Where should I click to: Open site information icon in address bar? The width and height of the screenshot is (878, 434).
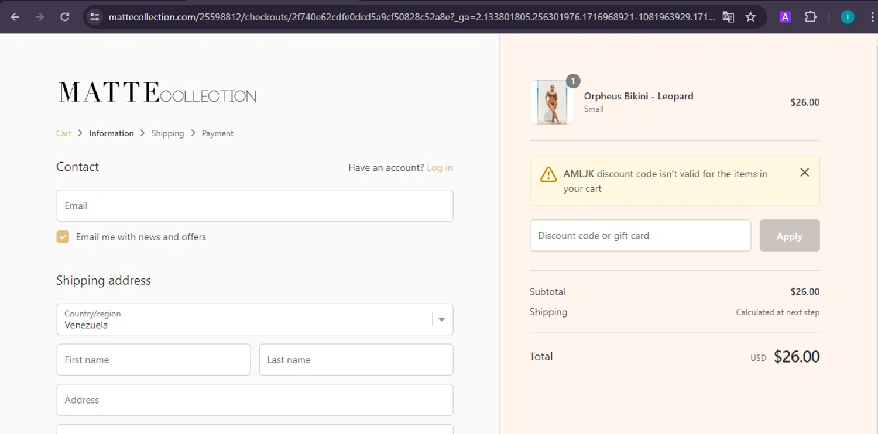click(x=94, y=17)
